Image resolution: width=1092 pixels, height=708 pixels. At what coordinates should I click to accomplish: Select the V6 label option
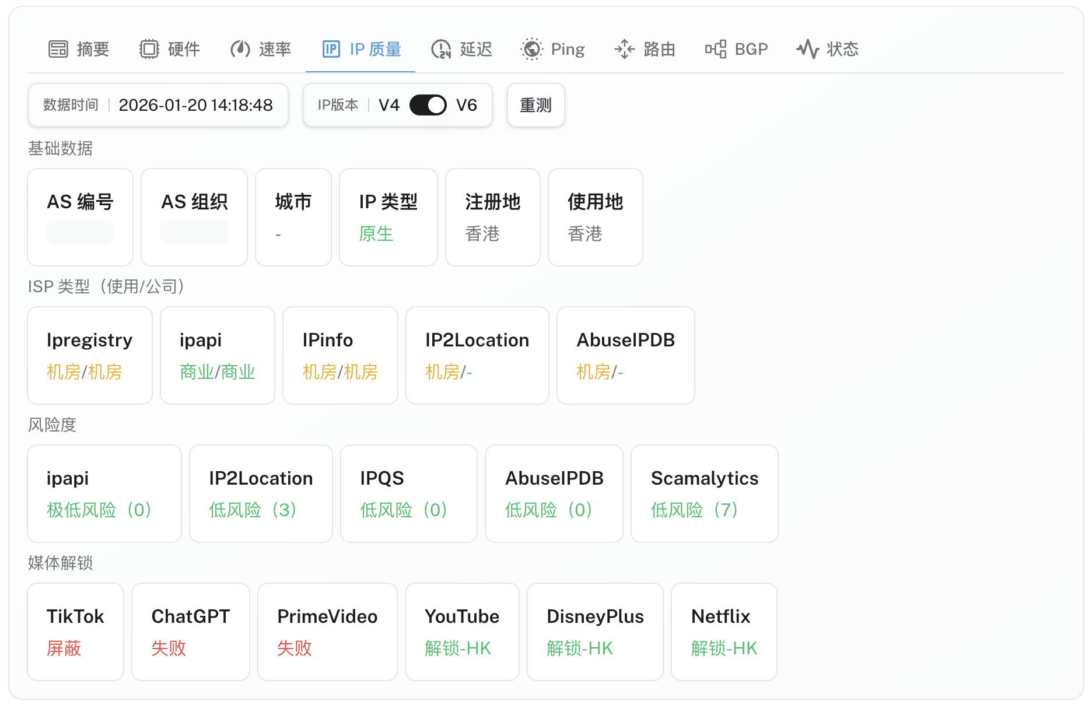(466, 105)
